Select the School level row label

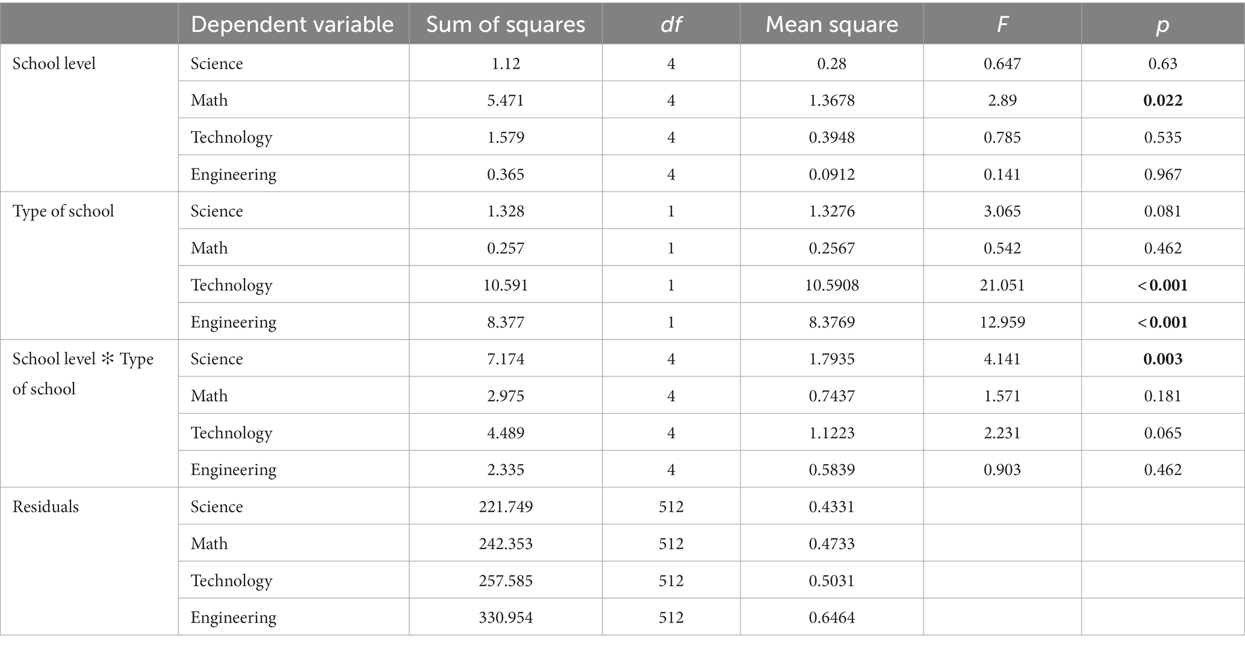[x=54, y=63]
